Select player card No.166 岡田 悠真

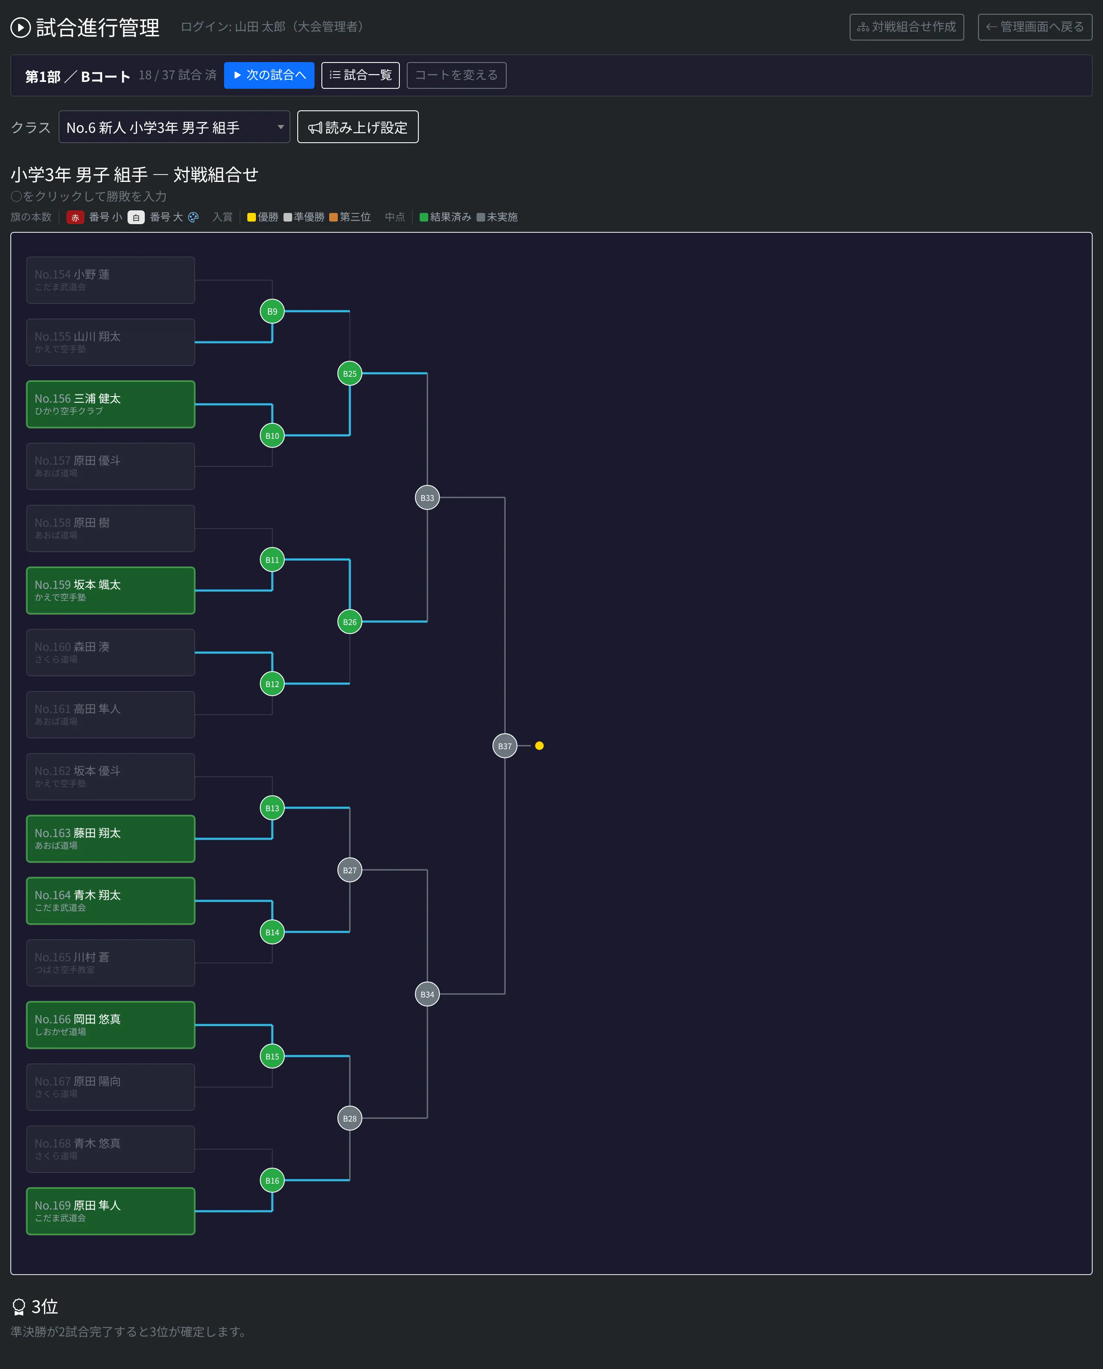(x=111, y=1025)
